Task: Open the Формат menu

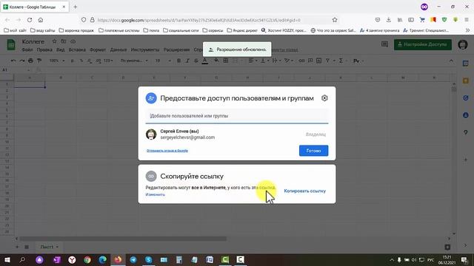Action: point(98,50)
